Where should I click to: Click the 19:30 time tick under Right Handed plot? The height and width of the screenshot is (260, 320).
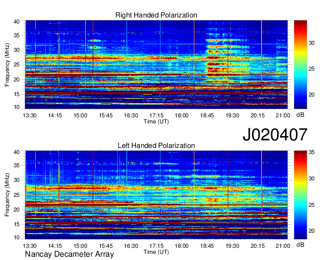point(232,115)
